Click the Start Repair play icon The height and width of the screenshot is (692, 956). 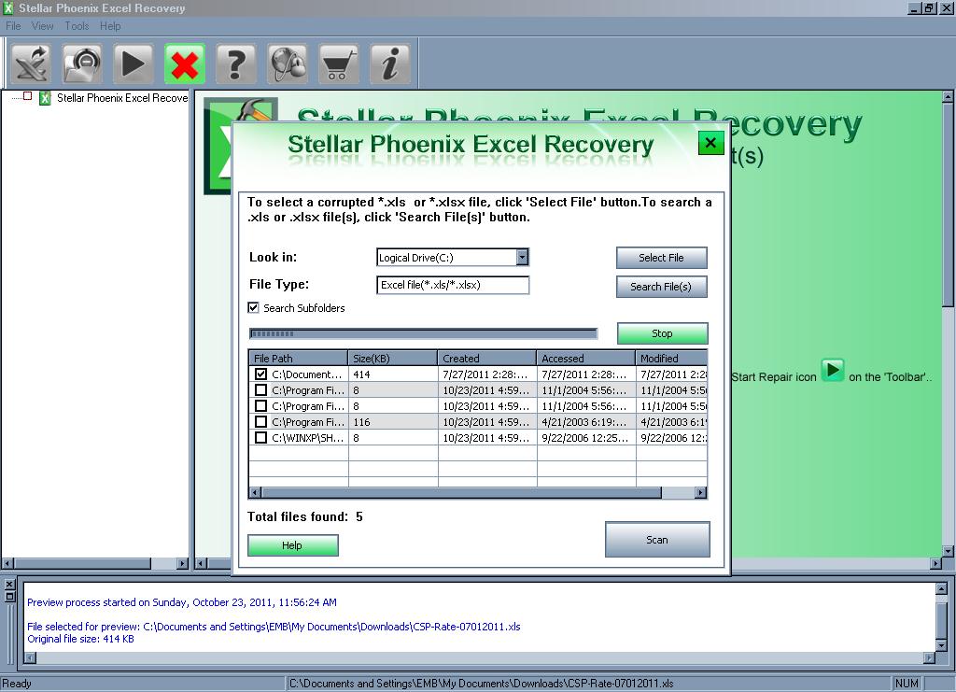pyautogui.click(x=134, y=64)
